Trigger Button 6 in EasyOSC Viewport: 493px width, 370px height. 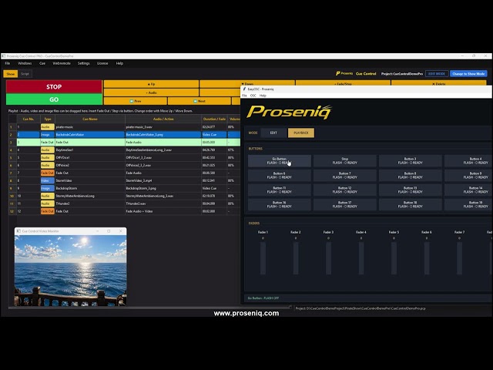click(x=280, y=175)
